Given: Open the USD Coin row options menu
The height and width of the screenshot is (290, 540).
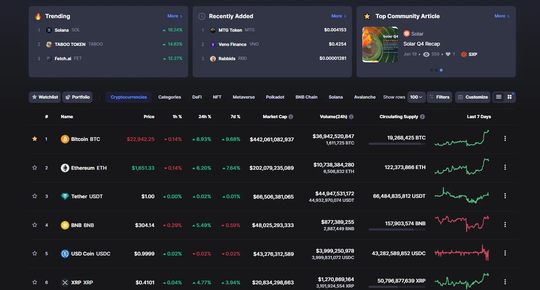Looking at the screenshot, I should click(505, 253).
